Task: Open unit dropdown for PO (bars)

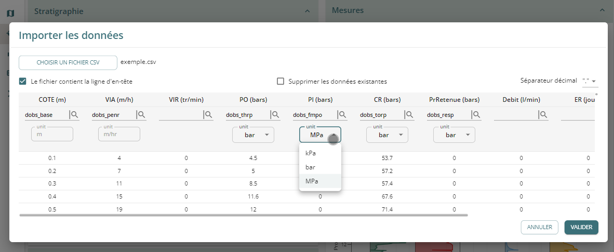Action: [253, 135]
